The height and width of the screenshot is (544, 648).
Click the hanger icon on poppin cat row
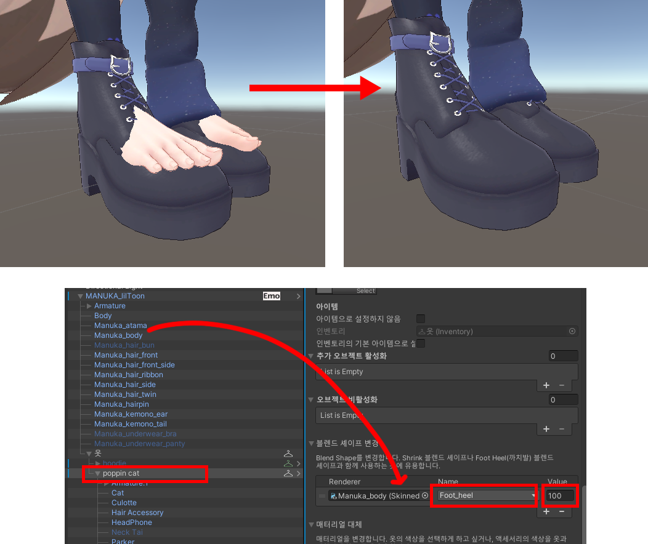tap(288, 473)
